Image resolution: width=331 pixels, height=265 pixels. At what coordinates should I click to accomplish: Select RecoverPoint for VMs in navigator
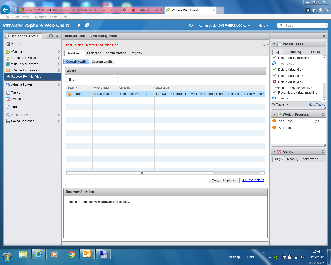(x=33, y=77)
